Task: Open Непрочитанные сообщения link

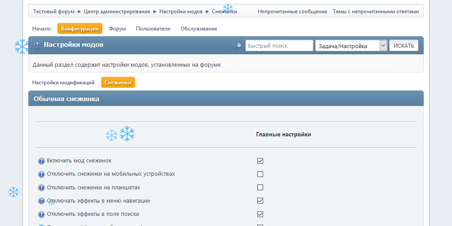Action: [292, 11]
